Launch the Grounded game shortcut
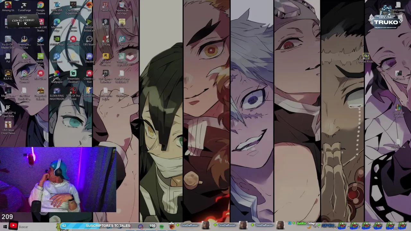 [122, 92]
